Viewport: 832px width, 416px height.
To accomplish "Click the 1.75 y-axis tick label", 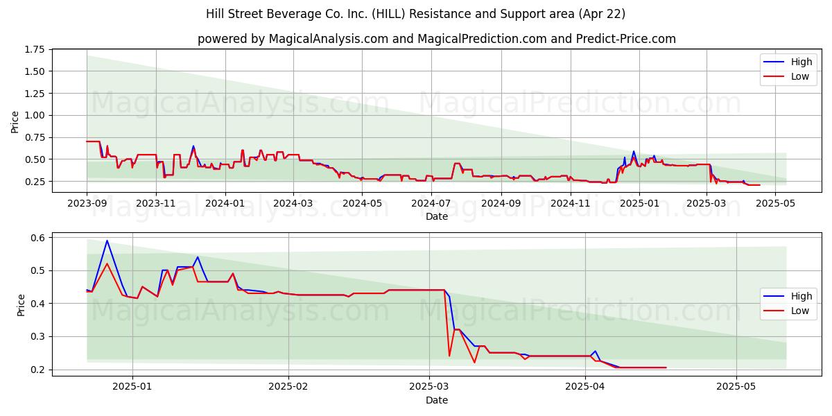I will 35,49.
